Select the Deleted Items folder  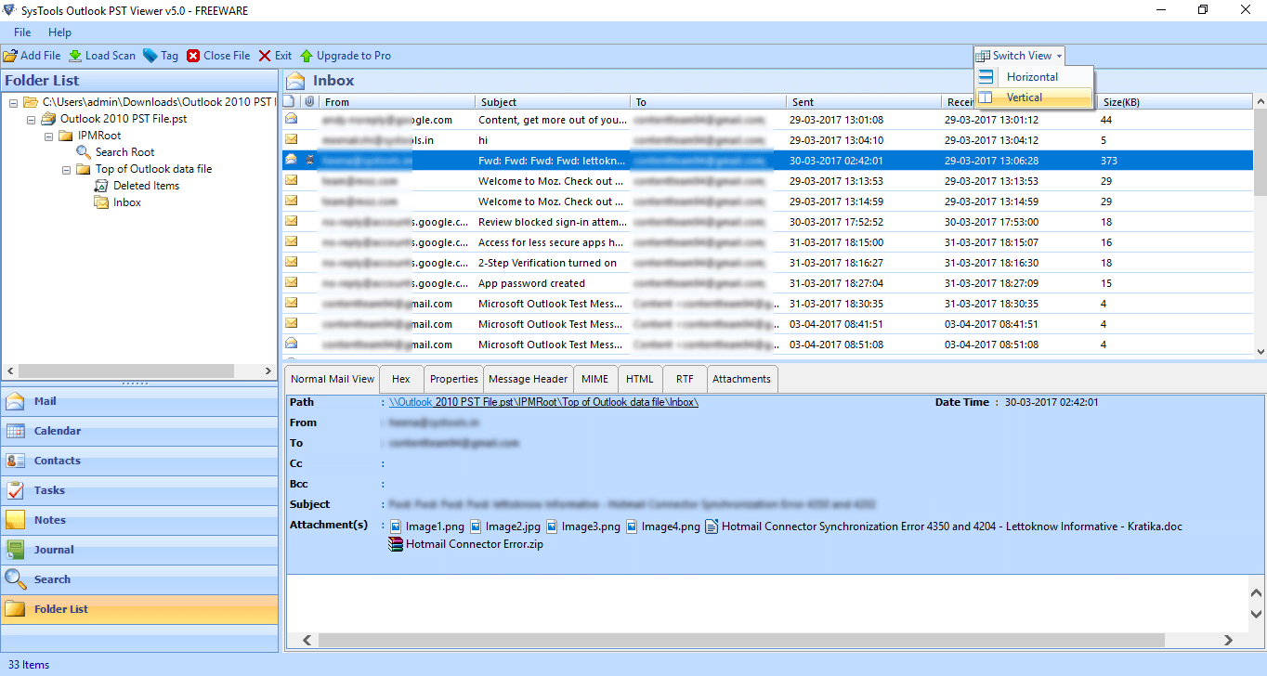[x=144, y=185]
